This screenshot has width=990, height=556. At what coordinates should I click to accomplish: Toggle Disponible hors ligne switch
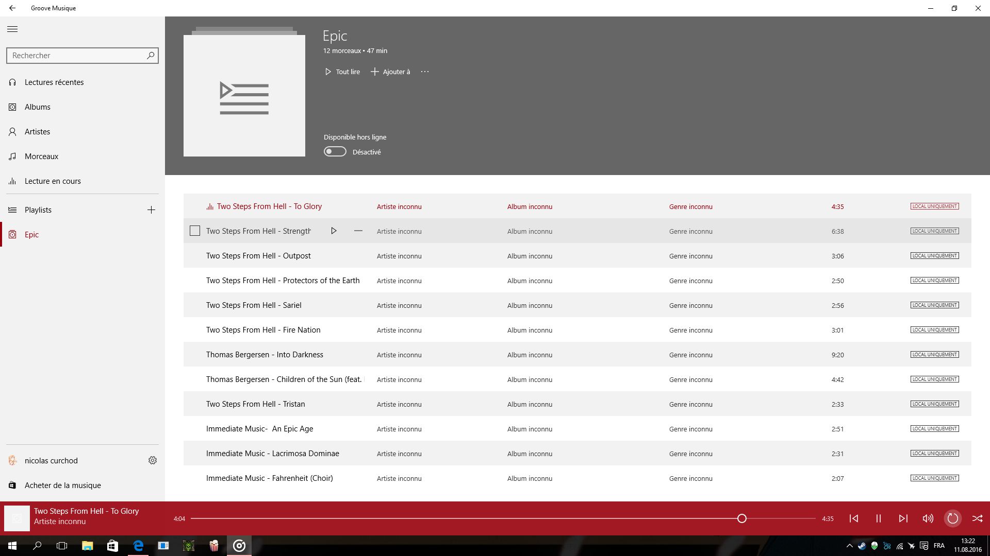pyautogui.click(x=335, y=152)
